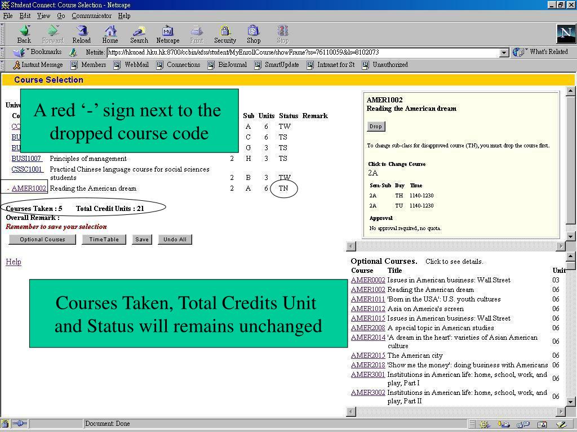Open Composer icon in component bar
577x432 pixels.
(562, 424)
